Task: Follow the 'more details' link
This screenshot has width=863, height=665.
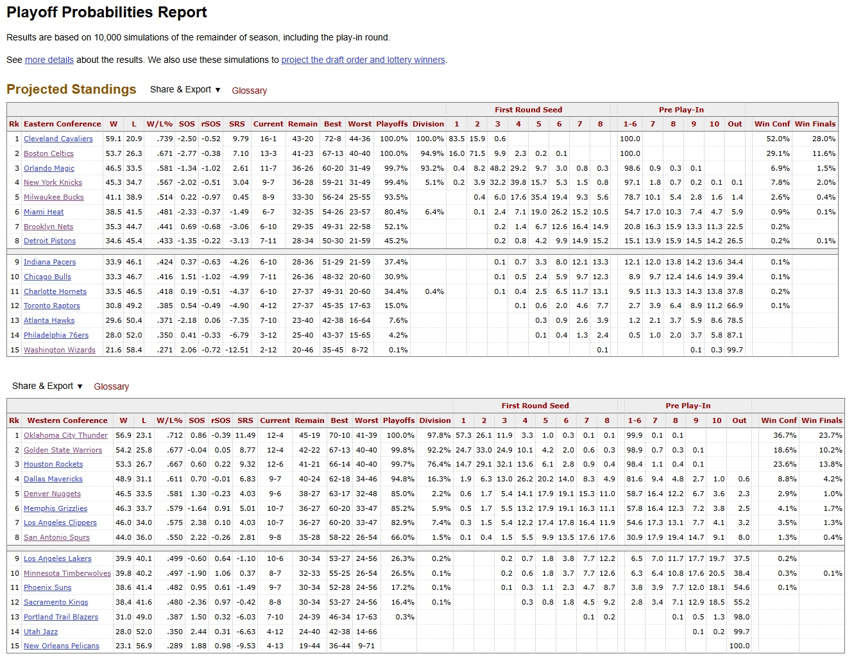Action: point(49,60)
